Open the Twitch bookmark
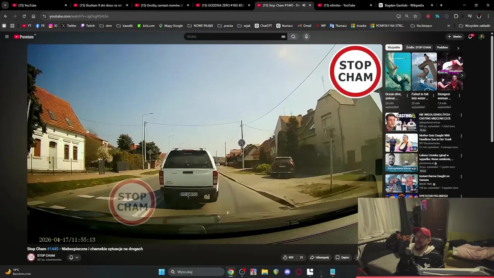This screenshot has height=278, width=494. pos(88,26)
